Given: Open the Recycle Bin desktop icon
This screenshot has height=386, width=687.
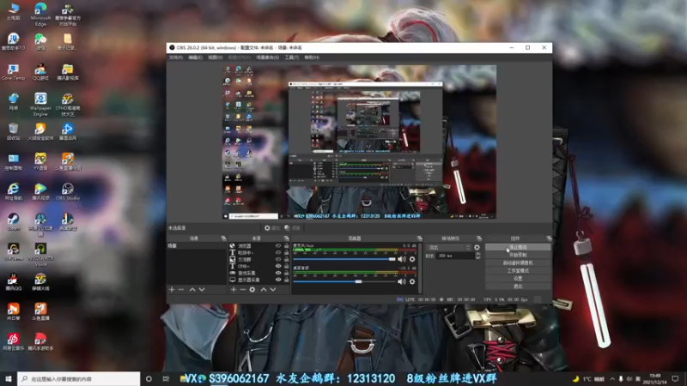Looking at the screenshot, I should [x=13, y=131].
